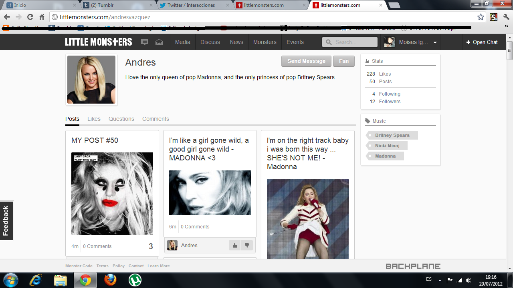The image size is (513, 288).
Task: Open Chat with the plus button
Action: [482, 42]
